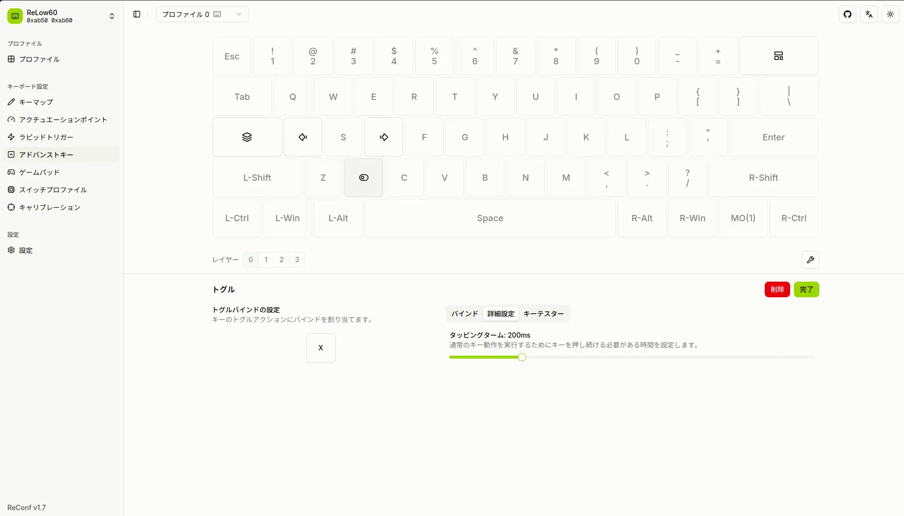Click the red 削除 button

(x=777, y=289)
